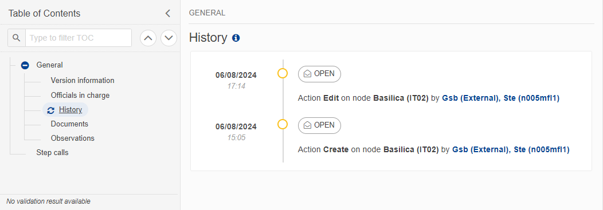The image size is (603, 210).
Task: Click envelope icon in 15:05 OPEN badge
Action: point(308,125)
